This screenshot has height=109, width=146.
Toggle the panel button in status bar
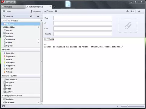click(4, 106)
